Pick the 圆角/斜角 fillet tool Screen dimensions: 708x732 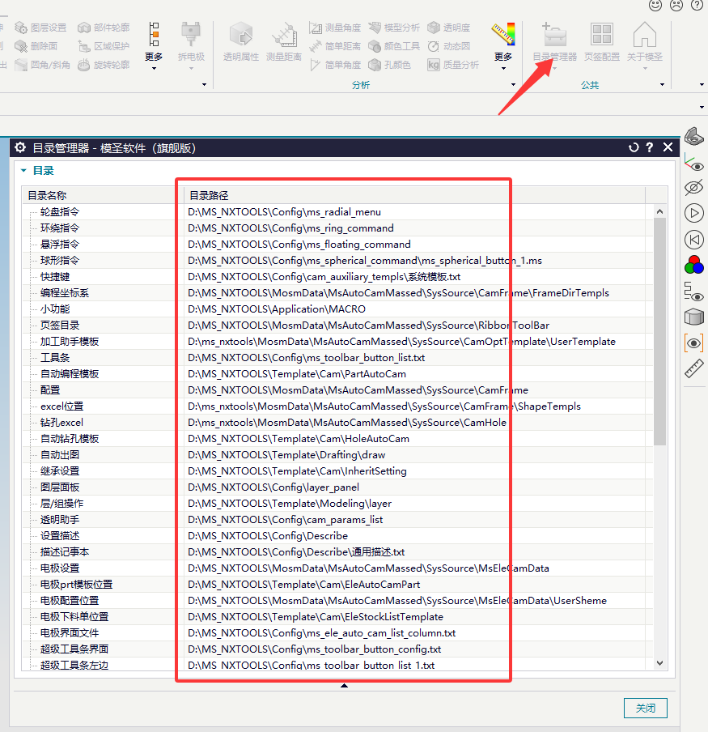point(42,65)
